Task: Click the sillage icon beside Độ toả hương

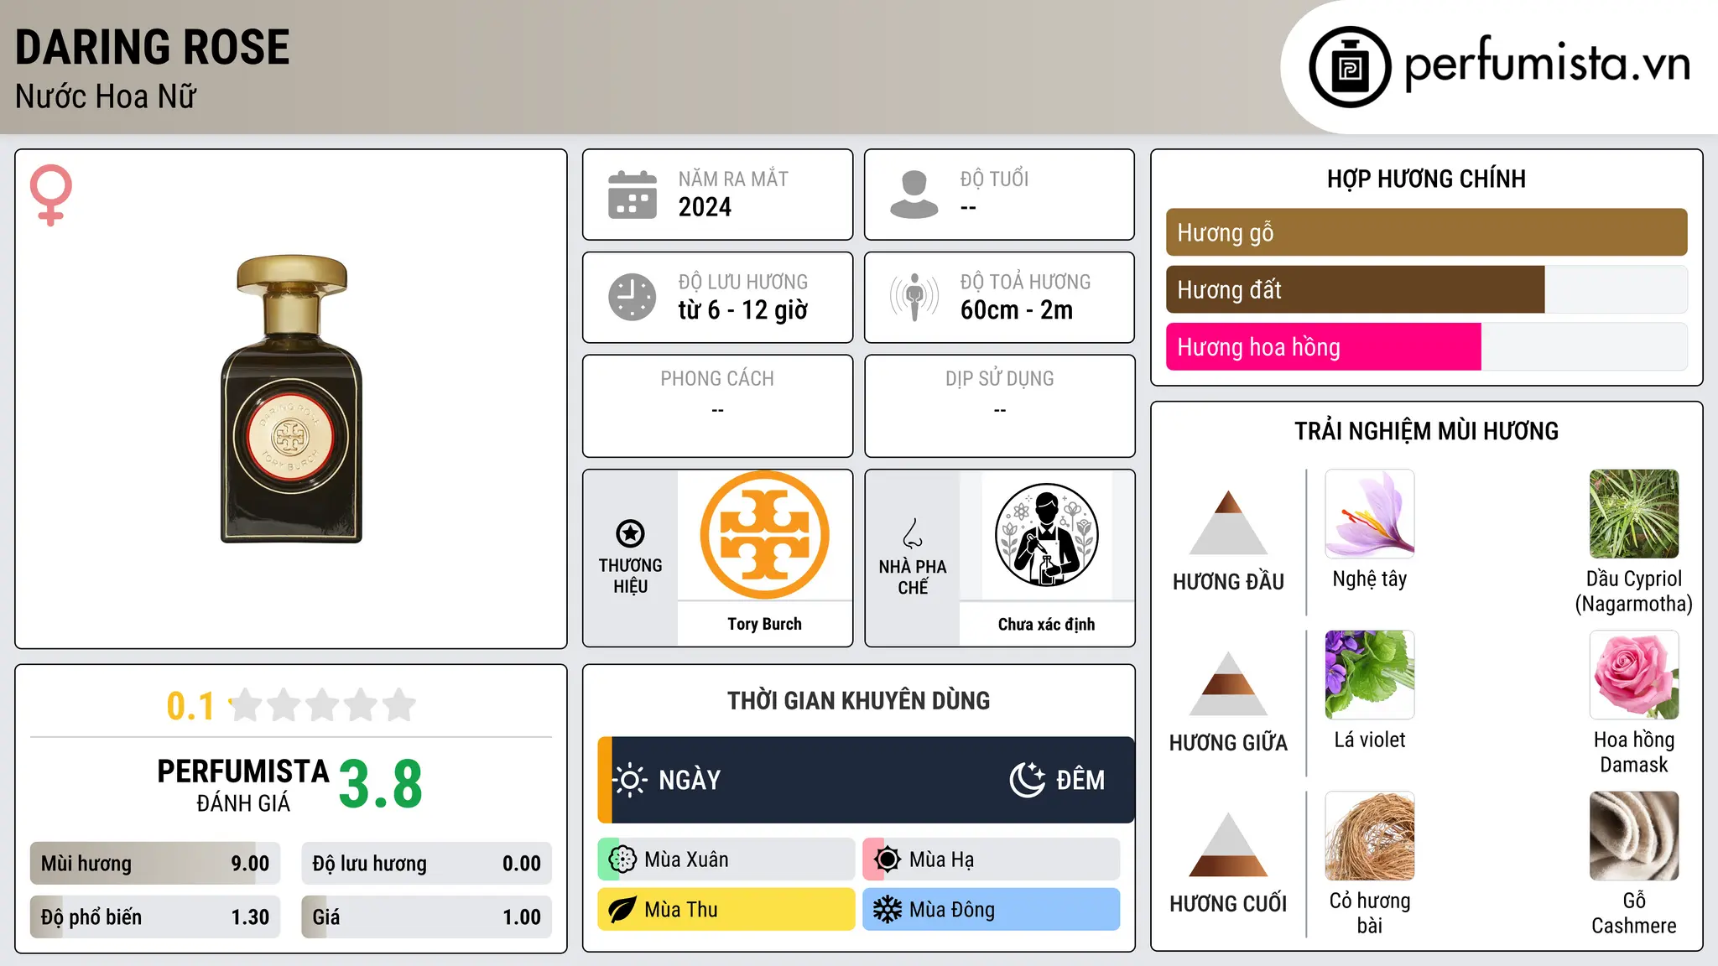Action: [x=914, y=297]
